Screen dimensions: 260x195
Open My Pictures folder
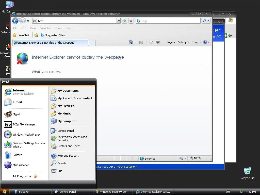72,106
